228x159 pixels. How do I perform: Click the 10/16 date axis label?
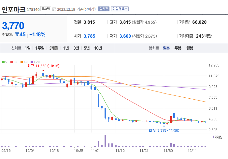pyautogui.click(x=54, y=151)
